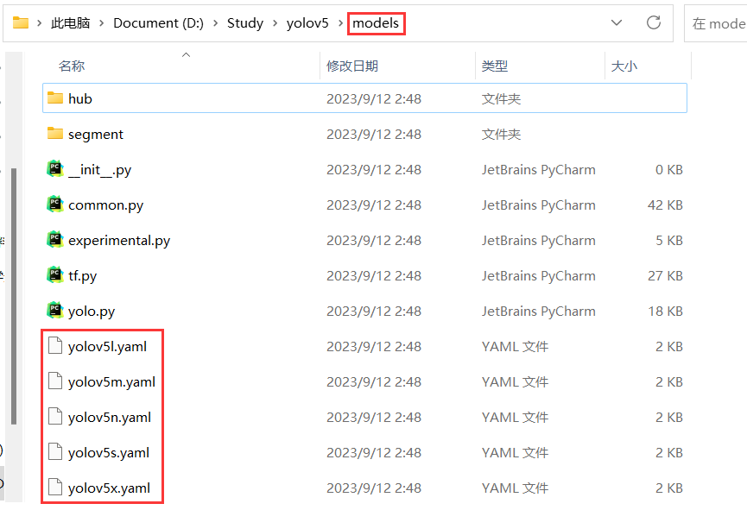Image resolution: width=747 pixels, height=510 pixels.
Task: Select the yolov5s.yaml file name
Action: (109, 453)
